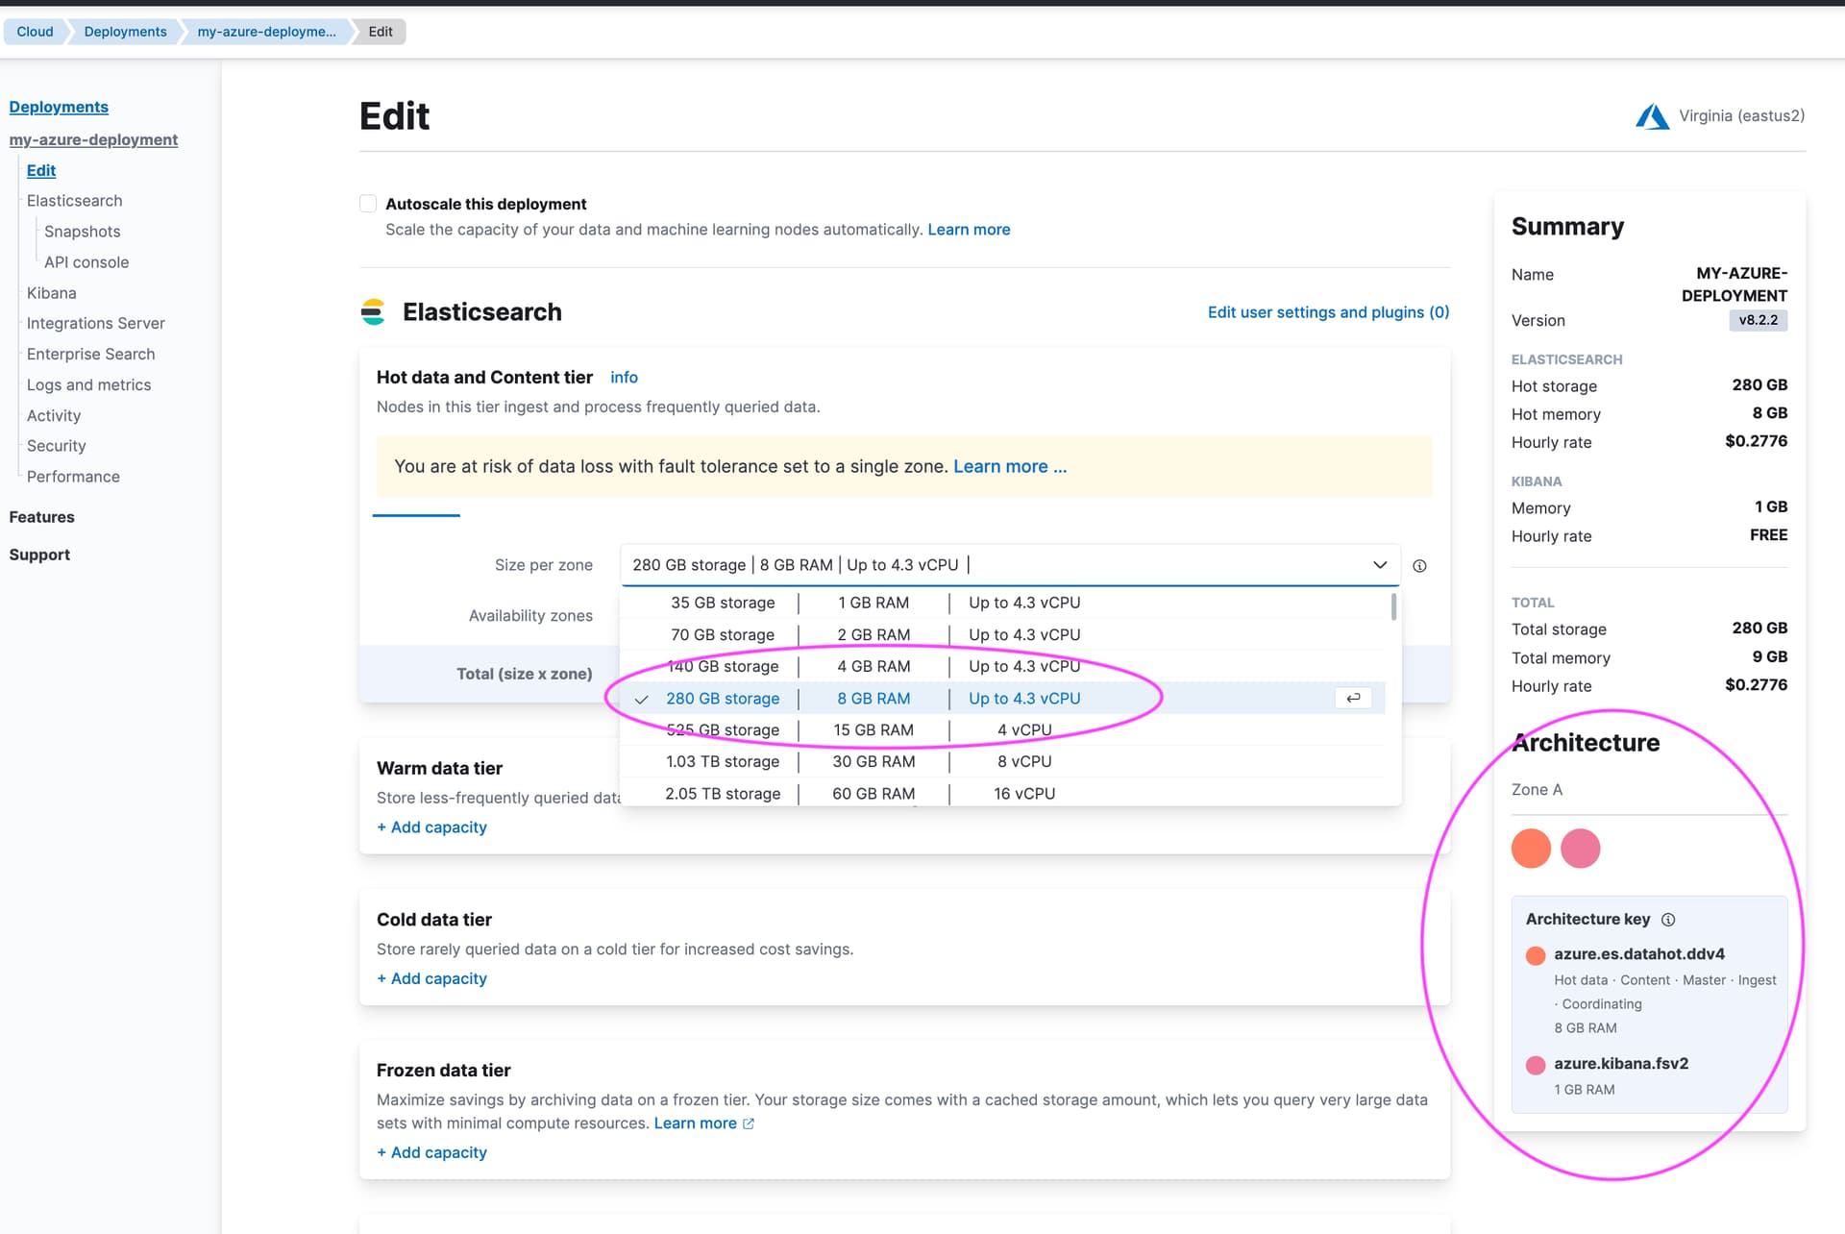This screenshot has height=1234, width=1845.
Task: Open my-azure-deployme... breadcrumb
Action: pos(266,32)
